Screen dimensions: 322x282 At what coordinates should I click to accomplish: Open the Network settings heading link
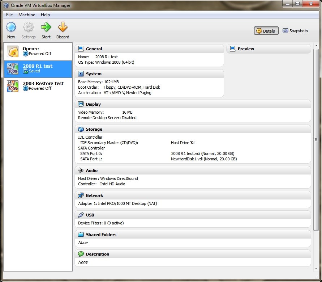(x=94, y=195)
